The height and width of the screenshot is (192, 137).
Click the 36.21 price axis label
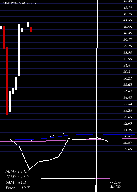point(128,78)
